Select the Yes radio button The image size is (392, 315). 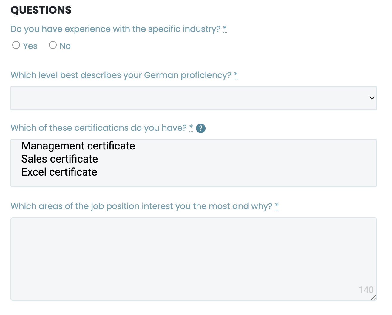(16, 45)
